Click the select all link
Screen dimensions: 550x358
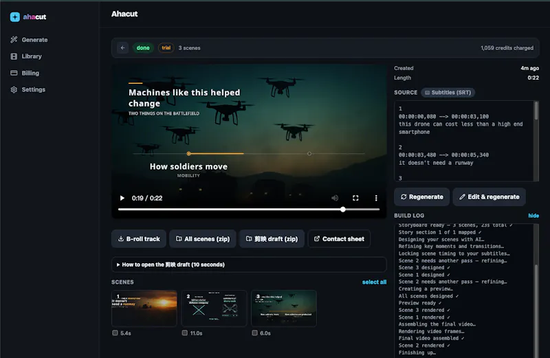[x=374, y=282]
